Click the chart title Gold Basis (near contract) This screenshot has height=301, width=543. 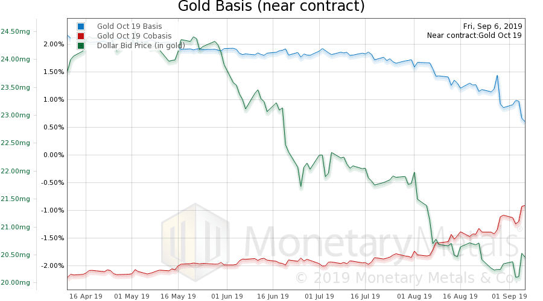[x=271, y=7]
